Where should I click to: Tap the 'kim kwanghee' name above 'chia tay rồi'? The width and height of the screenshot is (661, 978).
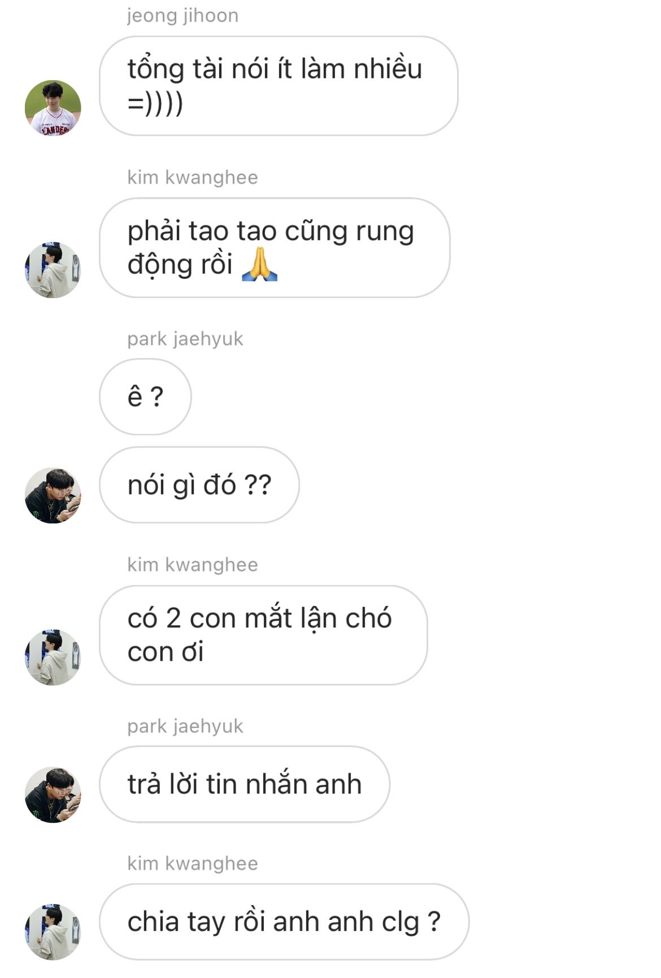(193, 863)
